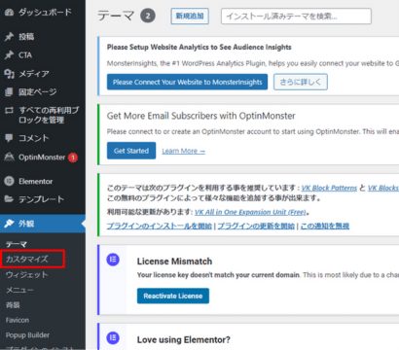The height and width of the screenshot is (350, 399).
Task: Click the OptinMonster monster icon
Action: (9, 157)
